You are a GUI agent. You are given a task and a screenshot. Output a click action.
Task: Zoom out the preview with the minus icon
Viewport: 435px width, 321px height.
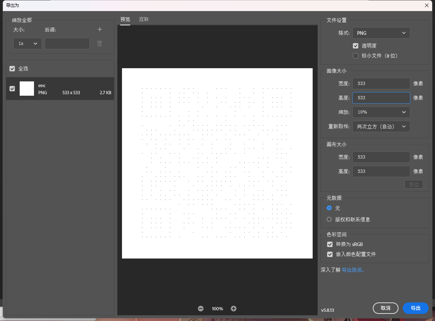click(x=201, y=309)
